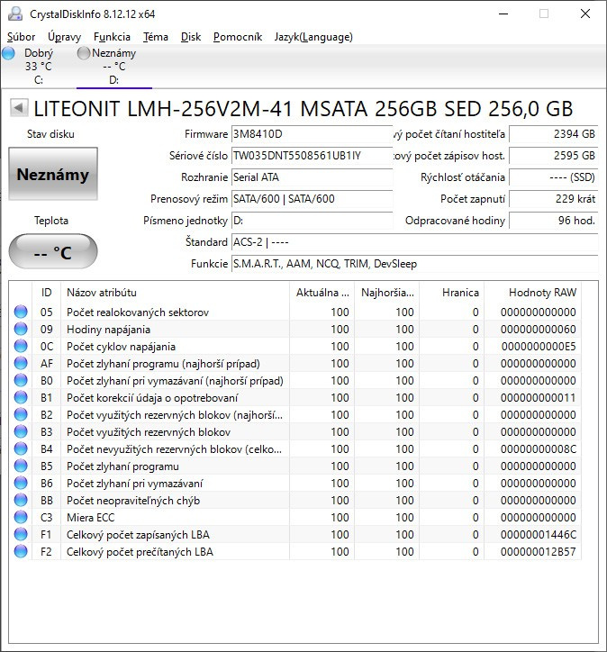
Task: Click the Rýchlosť otáčania value (SSD)
Action: (553, 177)
